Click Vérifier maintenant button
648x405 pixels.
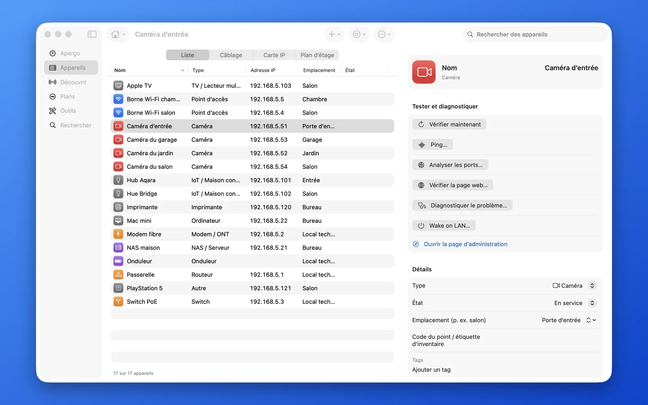pos(449,124)
